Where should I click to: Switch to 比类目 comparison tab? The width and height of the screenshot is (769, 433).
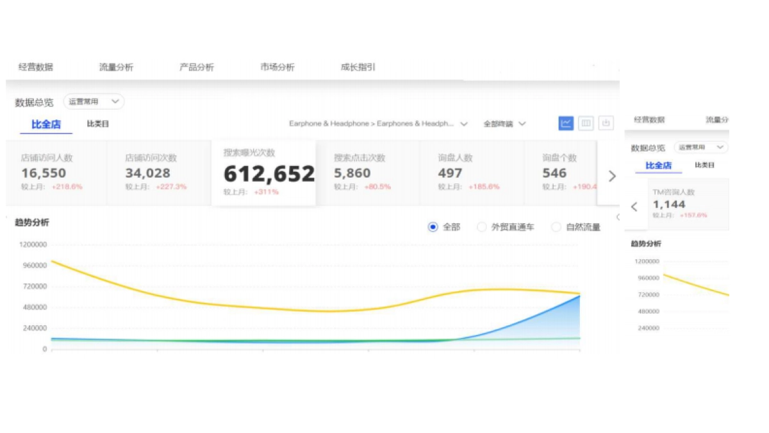(x=98, y=124)
